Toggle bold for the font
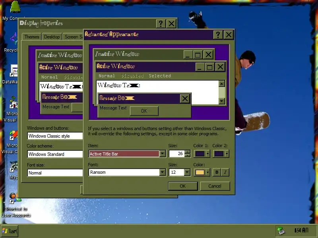This screenshot has height=238, width=318. click(x=217, y=173)
